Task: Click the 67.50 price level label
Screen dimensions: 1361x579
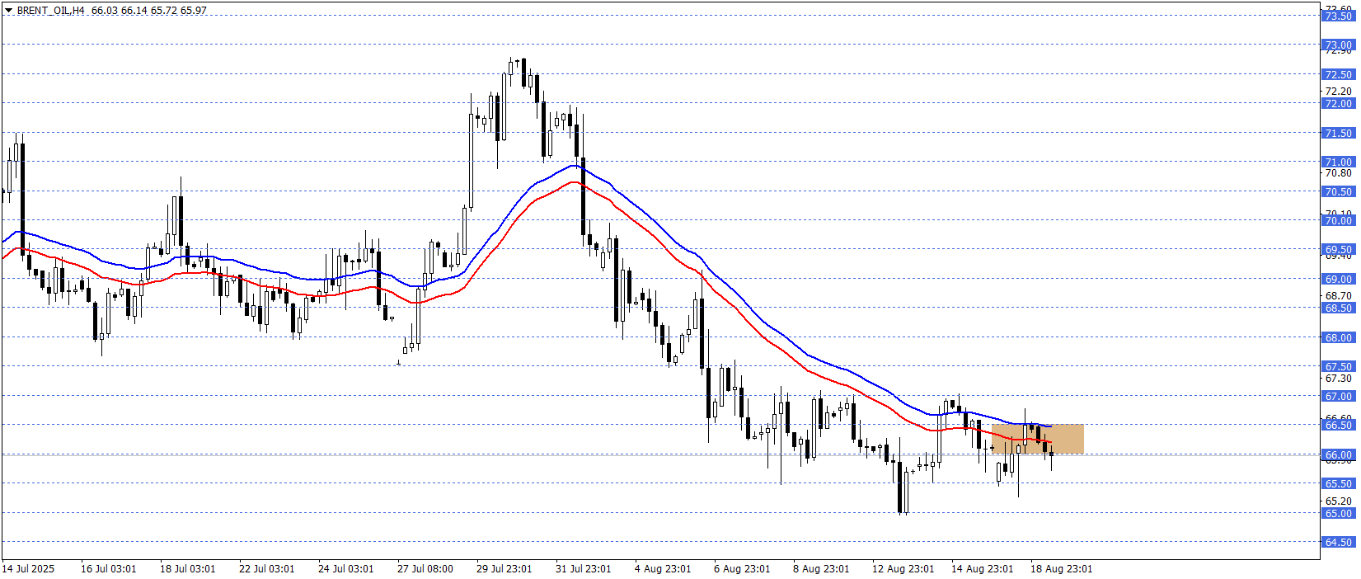Action: 1338,367
